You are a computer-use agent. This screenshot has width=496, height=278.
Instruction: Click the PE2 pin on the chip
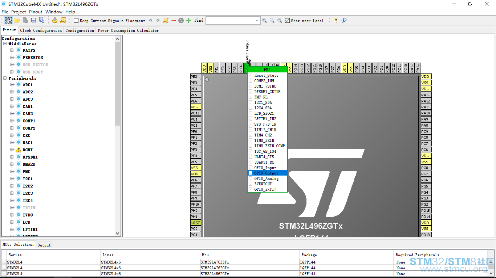(x=195, y=77)
